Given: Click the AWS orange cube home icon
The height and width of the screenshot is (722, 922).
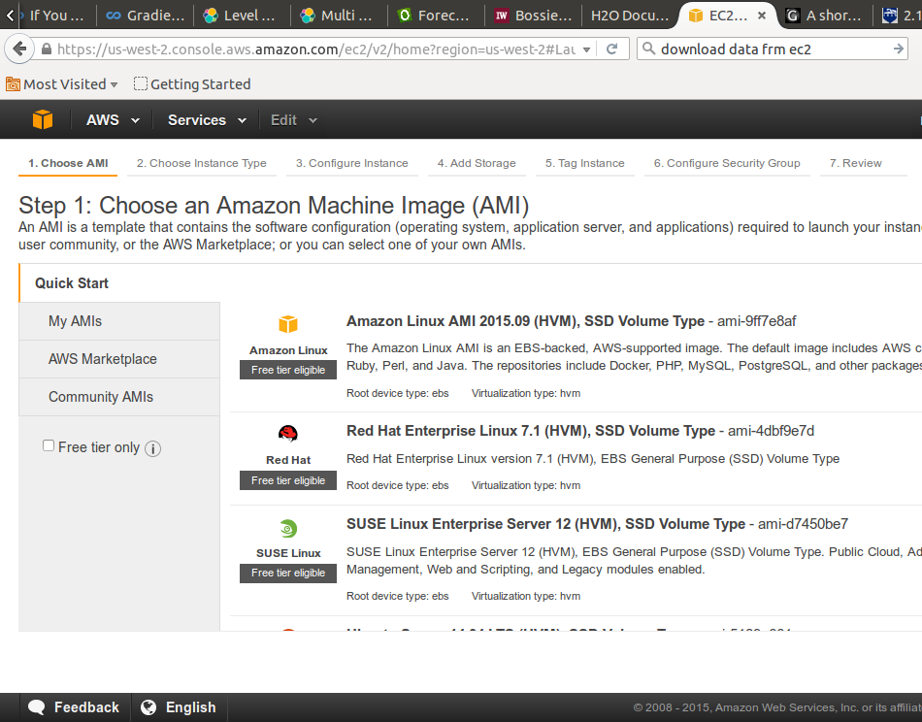Looking at the screenshot, I should (43, 120).
